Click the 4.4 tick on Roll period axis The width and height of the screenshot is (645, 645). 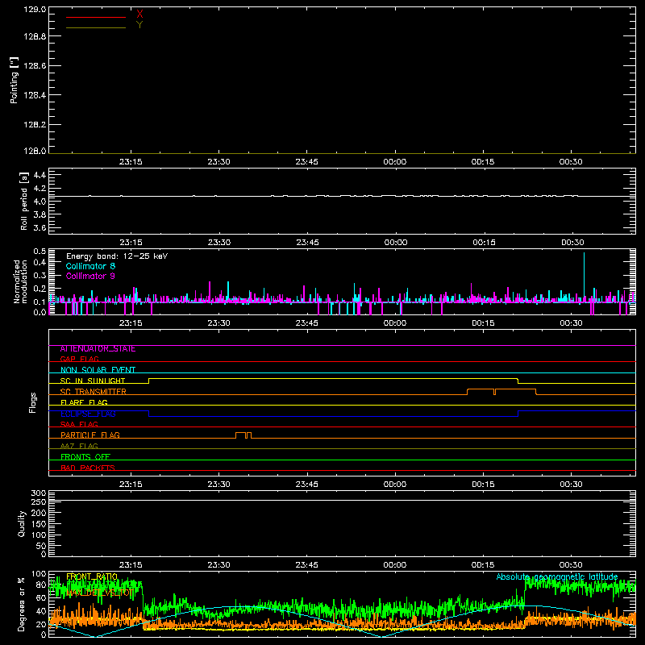[40, 175]
